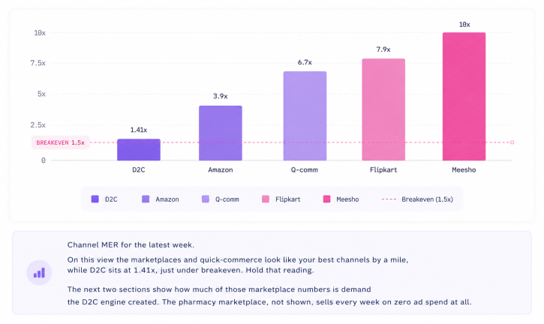Toggle the D2C legend color swatch

coord(95,199)
